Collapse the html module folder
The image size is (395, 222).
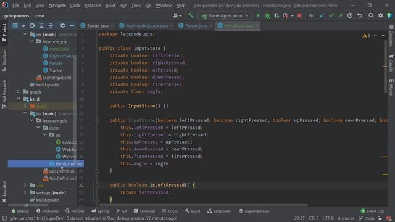(19, 99)
